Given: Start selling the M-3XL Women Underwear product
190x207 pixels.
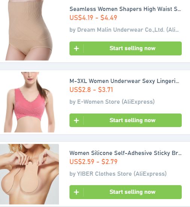Looking at the screenshot, I should [x=125, y=120].
